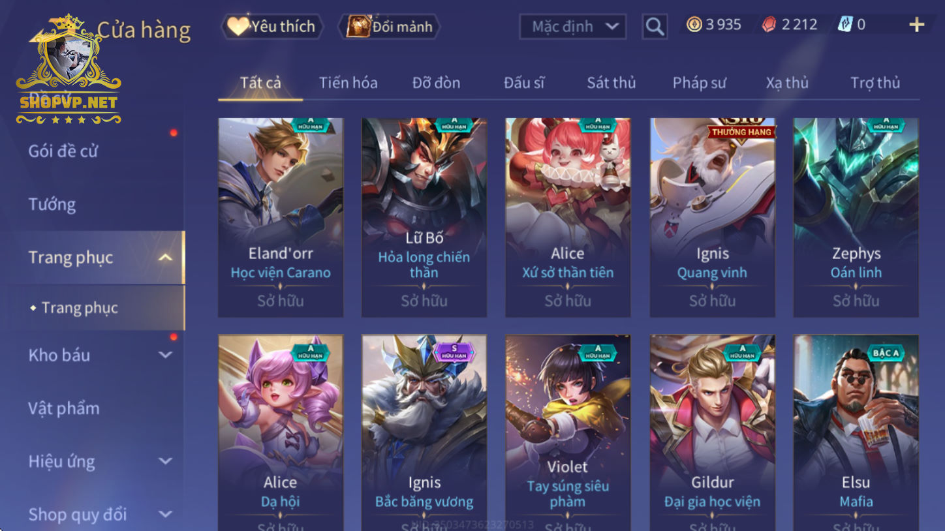The image size is (945, 531).
Task: Tap the gold coin balance icon
Action: click(x=694, y=25)
